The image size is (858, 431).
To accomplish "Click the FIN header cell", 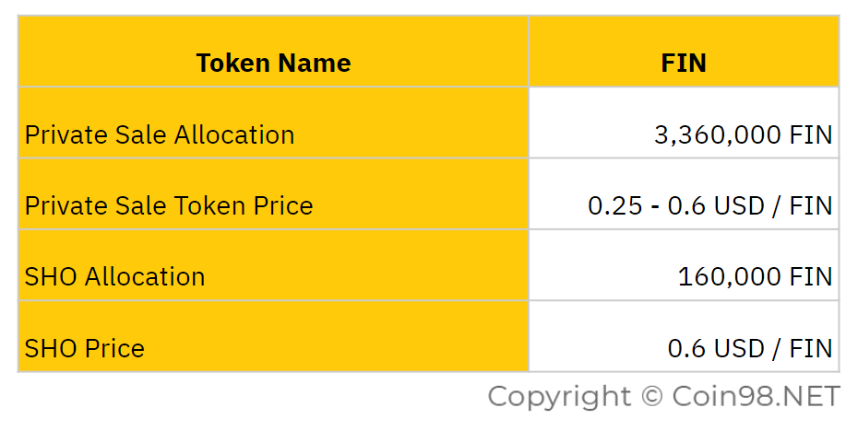I will 684,52.
